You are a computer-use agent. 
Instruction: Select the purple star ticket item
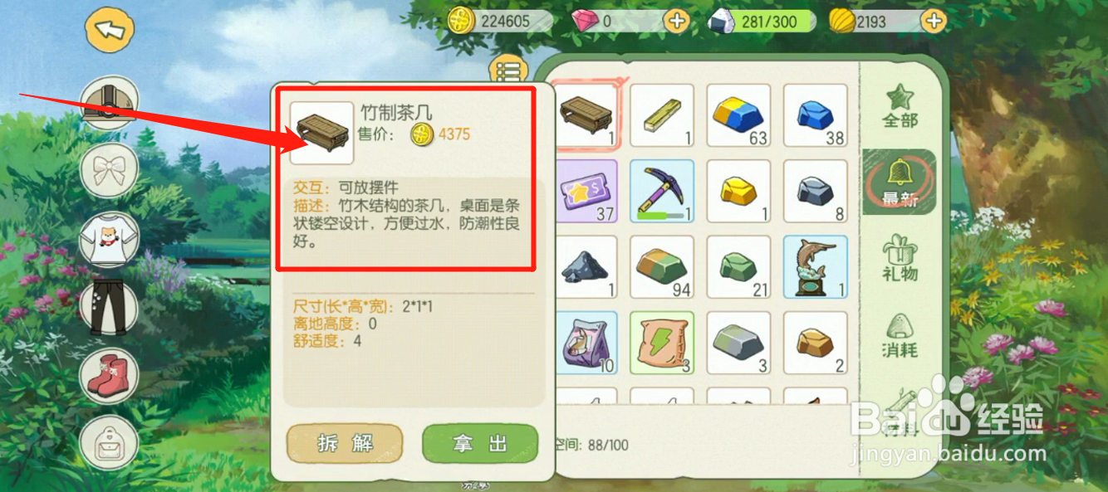(x=586, y=192)
